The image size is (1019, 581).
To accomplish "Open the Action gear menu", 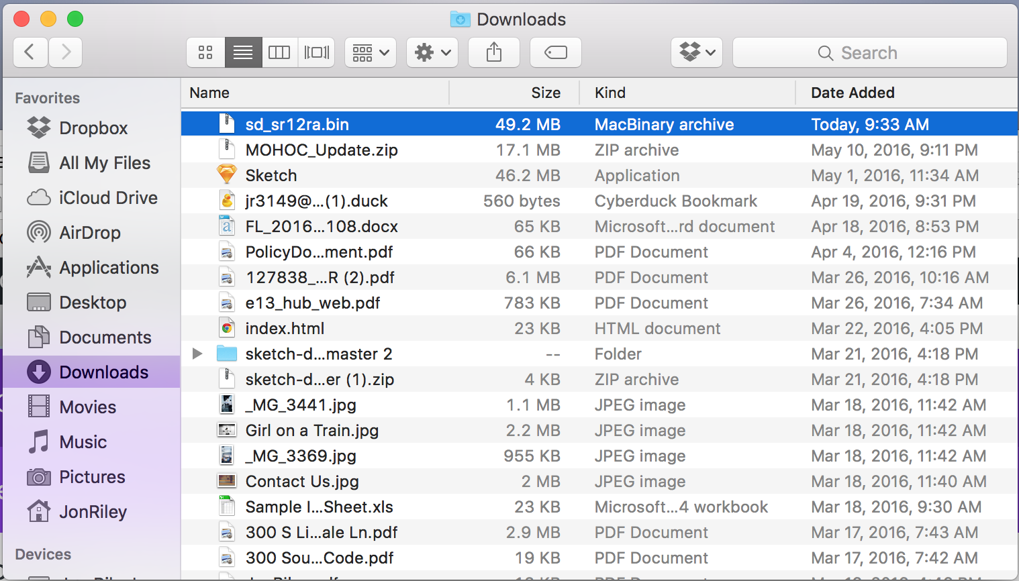I will coord(432,52).
